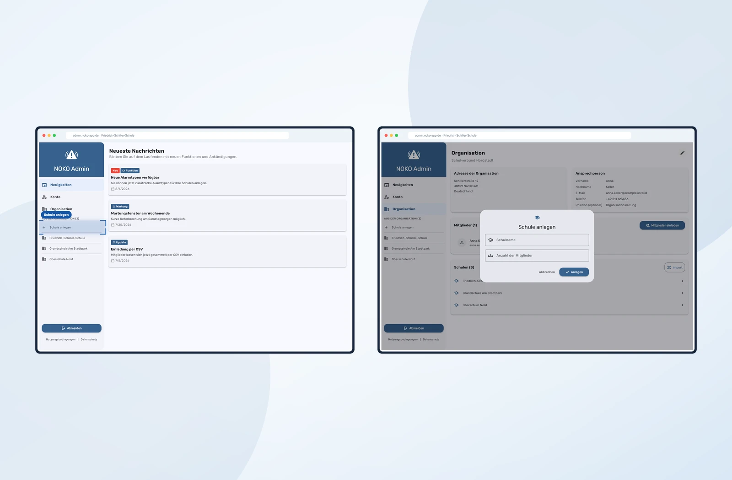
Task: Click the pencil edit icon beside the Organisation heading
Action: (x=682, y=153)
